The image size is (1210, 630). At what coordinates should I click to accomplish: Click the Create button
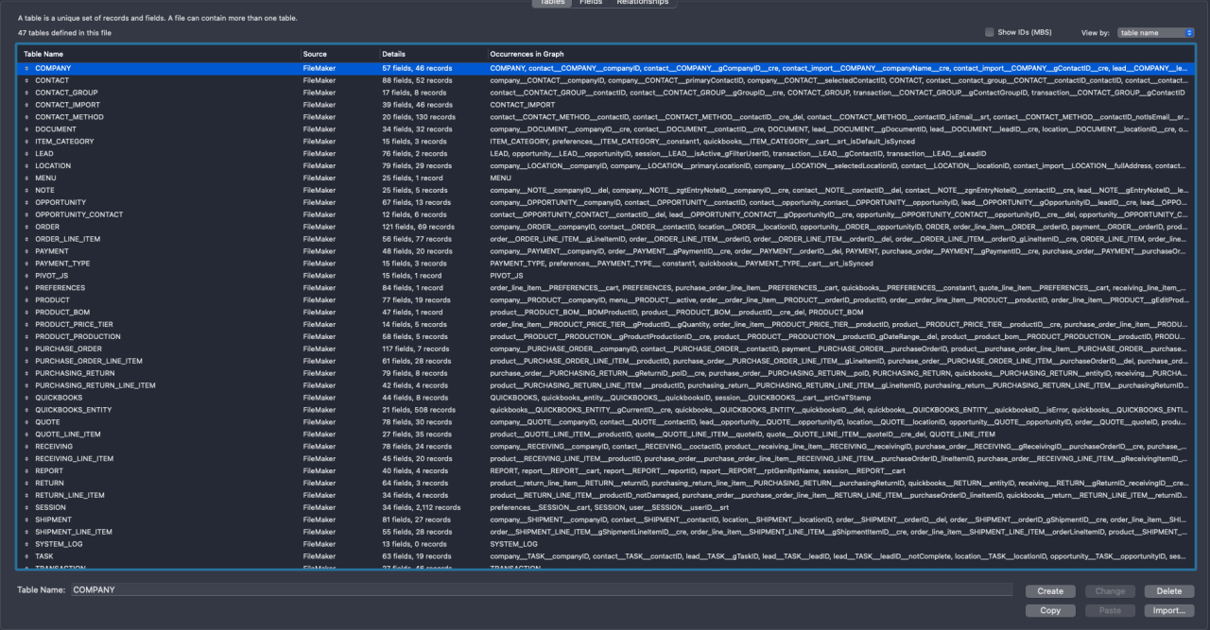[x=1050, y=591]
